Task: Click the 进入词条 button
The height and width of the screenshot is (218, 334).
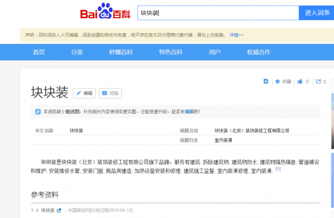Action: click(317, 13)
